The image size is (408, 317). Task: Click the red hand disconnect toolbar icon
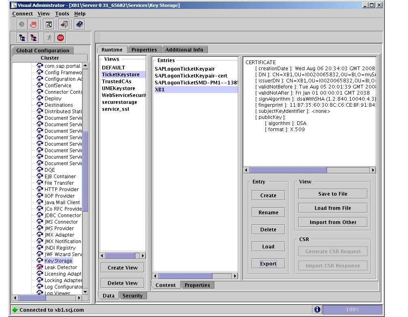click(33, 24)
